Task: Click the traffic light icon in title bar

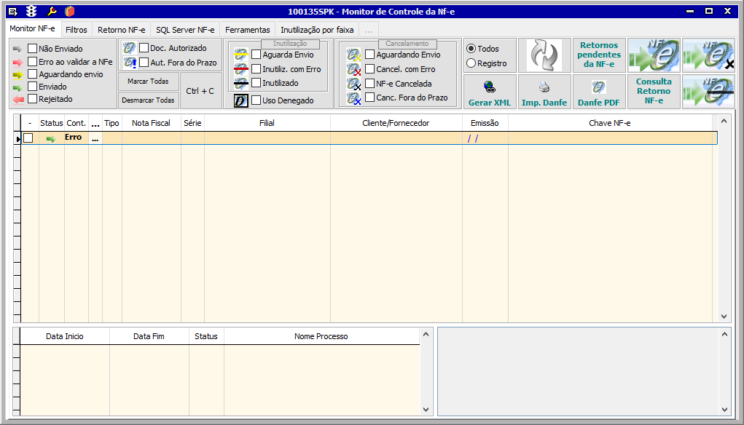Action: (31, 11)
